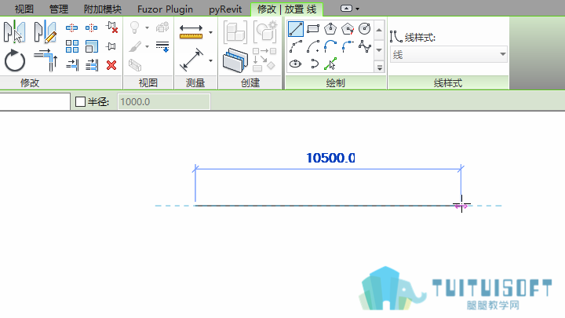The height and width of the screenshot is (318, 565).
Task: Click the Split with Gap tool
Action: point(91,27)
